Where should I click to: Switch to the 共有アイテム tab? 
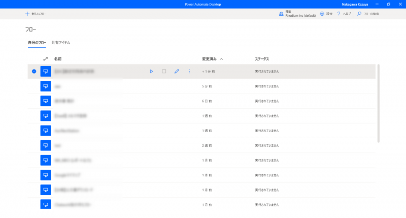tap(61, 43)
